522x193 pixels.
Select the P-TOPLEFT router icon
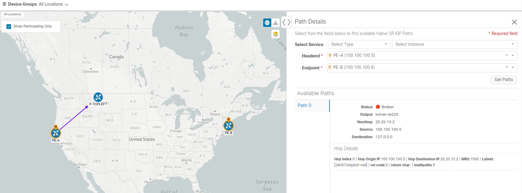[98, 97]
